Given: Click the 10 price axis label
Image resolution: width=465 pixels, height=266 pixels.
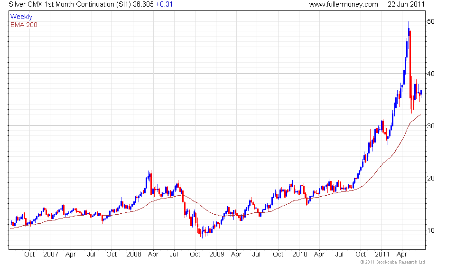Looking at the screenshot, I should click(x=431, y=230).
